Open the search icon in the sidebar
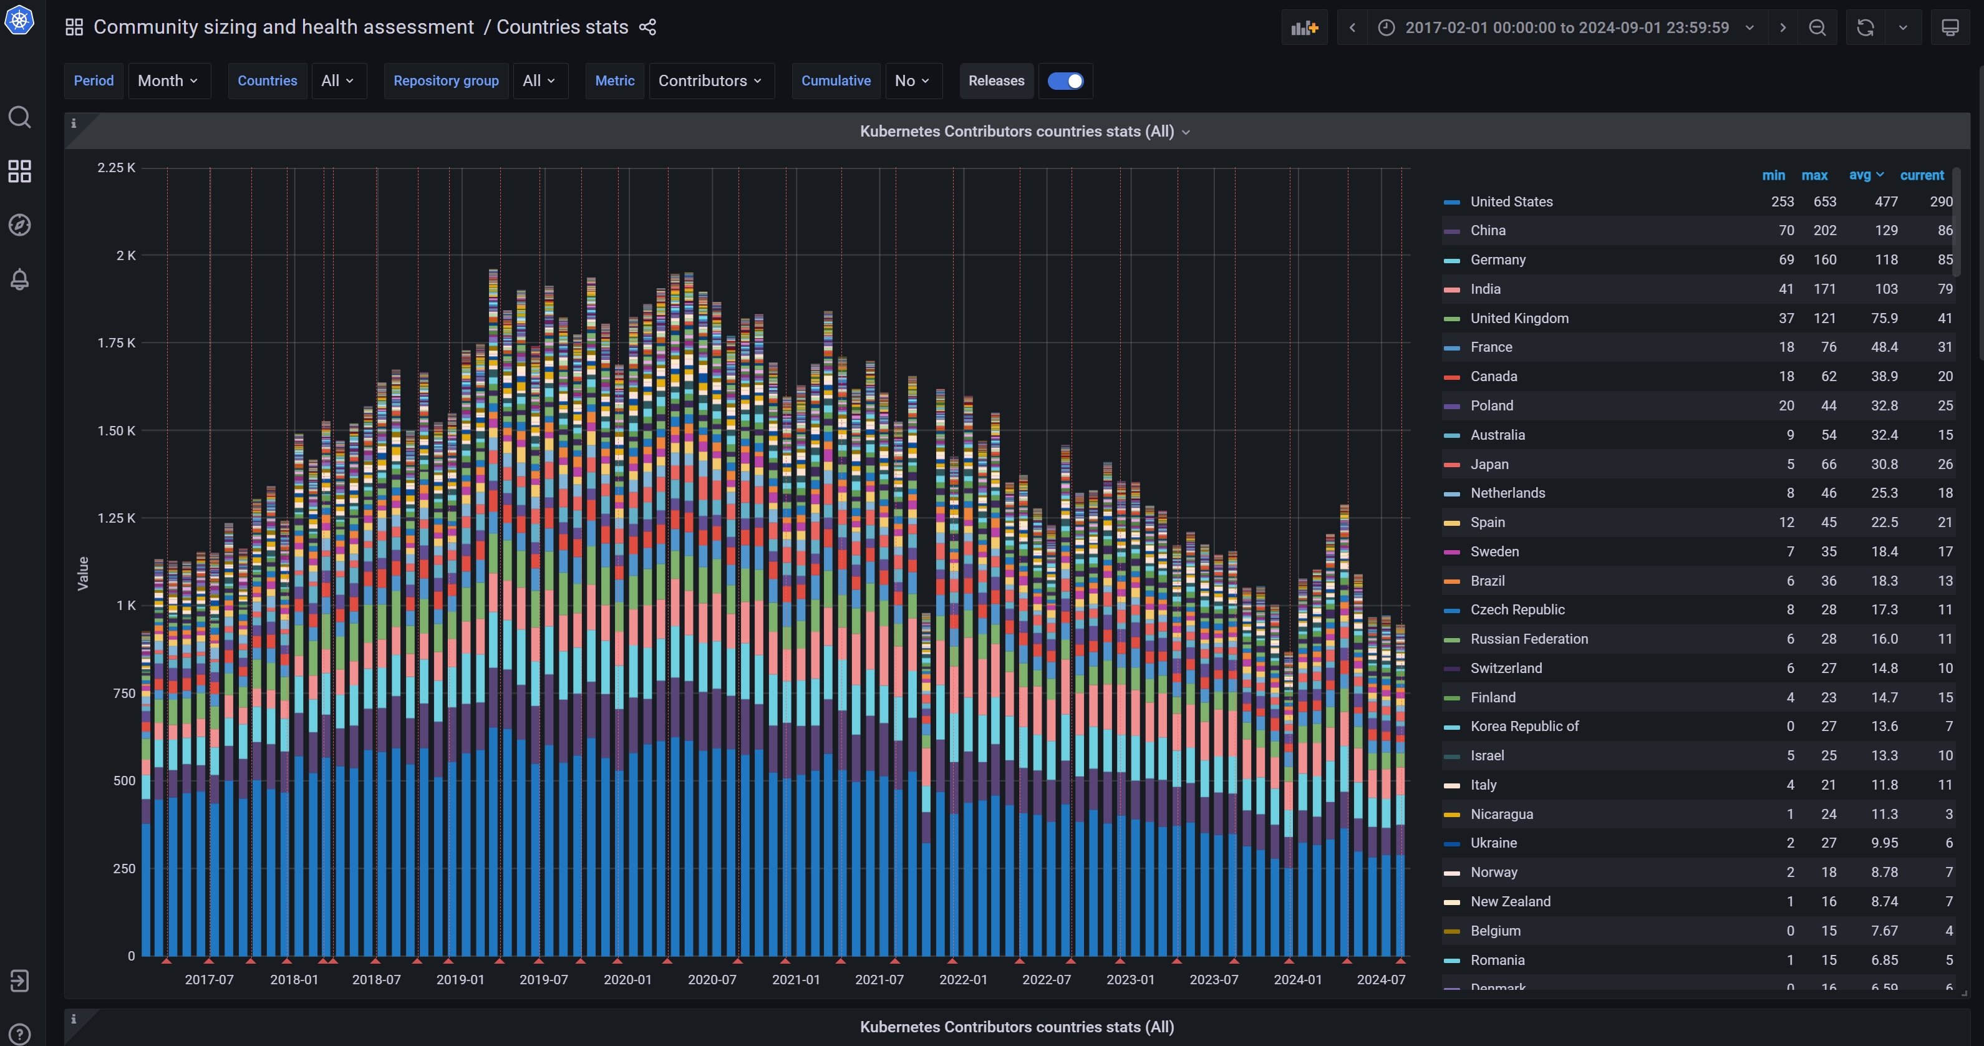Image resolution: width=1984 pixels, height=1046 pixels. pyautogui.click(x=19, y=117)
